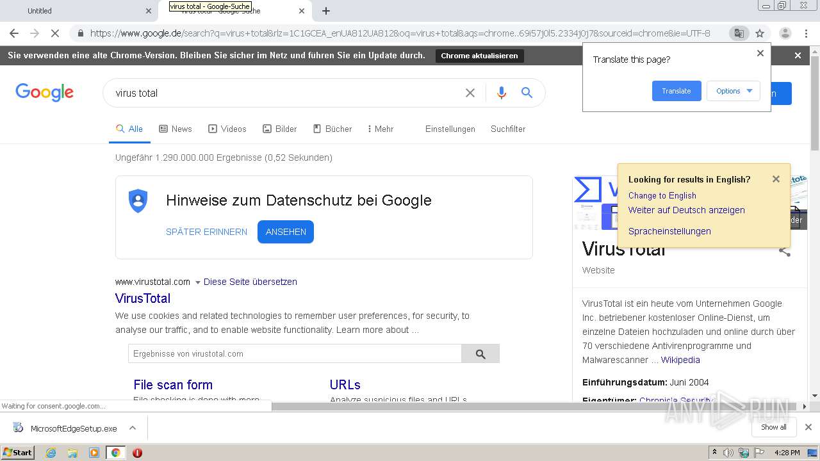This screenshot has height=461, width=820.
Task: Submit search with magnifier icon
Action: click(x=527, y=93)
